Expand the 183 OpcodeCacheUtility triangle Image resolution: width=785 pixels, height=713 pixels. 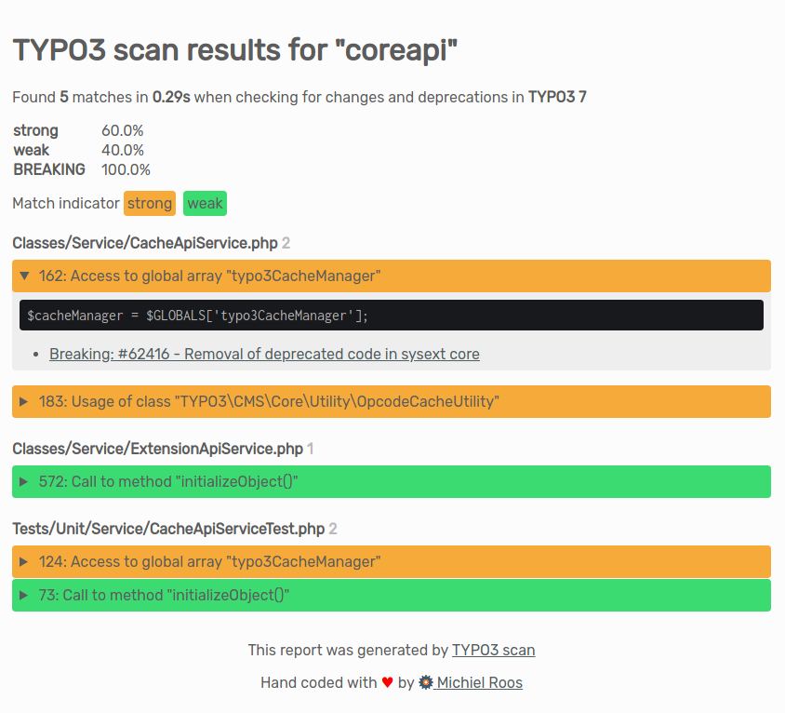[23, 401]
